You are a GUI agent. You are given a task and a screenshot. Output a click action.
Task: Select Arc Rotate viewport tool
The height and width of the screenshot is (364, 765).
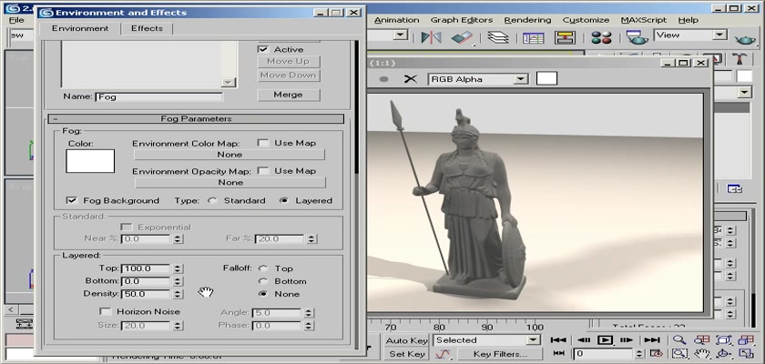coord(725,353)
